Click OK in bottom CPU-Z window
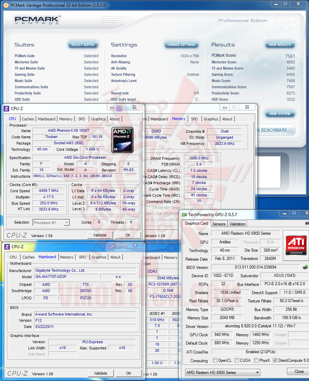Image resolution: width=309 pixels, height=381 pixels. tap(129, 373)
